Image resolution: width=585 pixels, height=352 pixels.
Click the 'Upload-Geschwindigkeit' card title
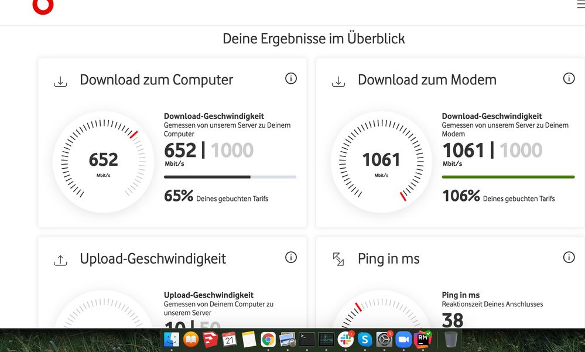coord(153,259)
